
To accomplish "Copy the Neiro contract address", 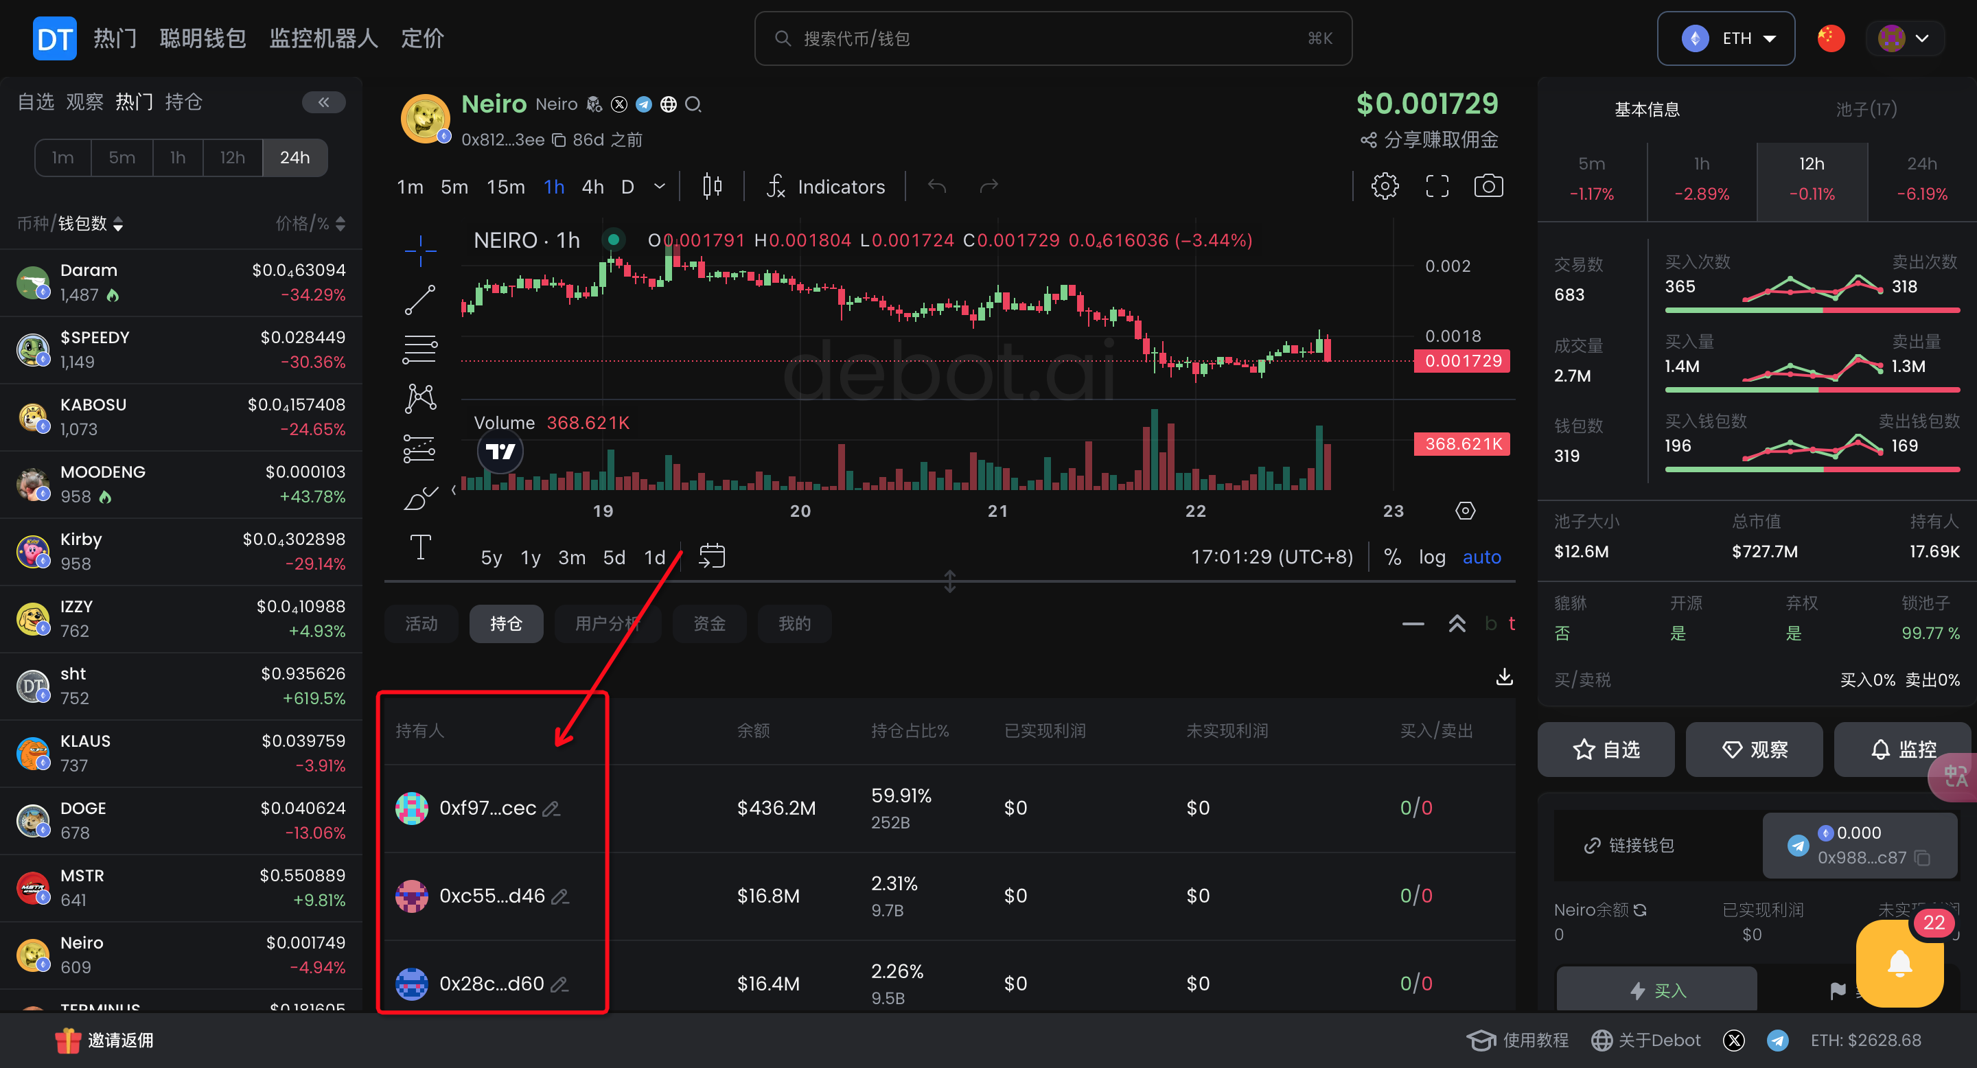I will pos(559,141).
